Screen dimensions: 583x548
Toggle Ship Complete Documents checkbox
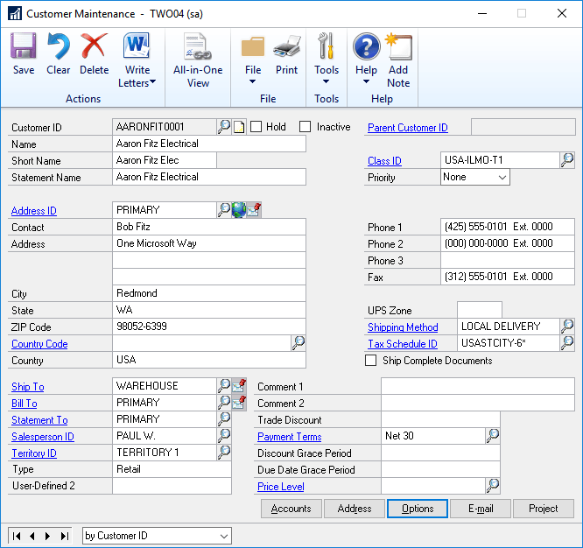(x=371, y=361)
